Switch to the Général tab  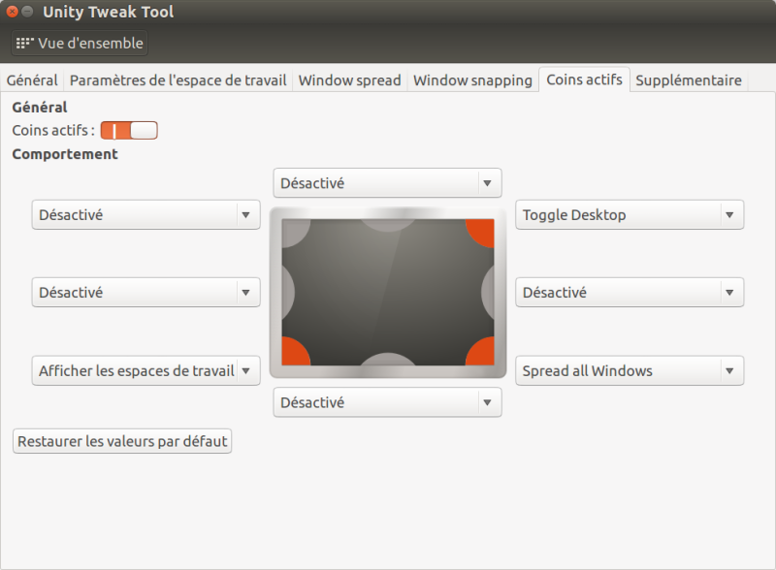pos(32,80)
